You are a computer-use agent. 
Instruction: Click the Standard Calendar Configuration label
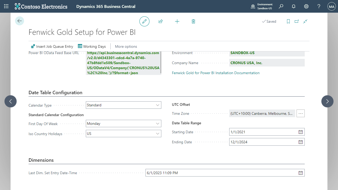(x=56, y=115)
